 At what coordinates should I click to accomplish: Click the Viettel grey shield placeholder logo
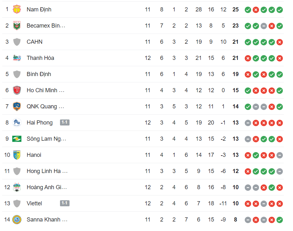17,203
